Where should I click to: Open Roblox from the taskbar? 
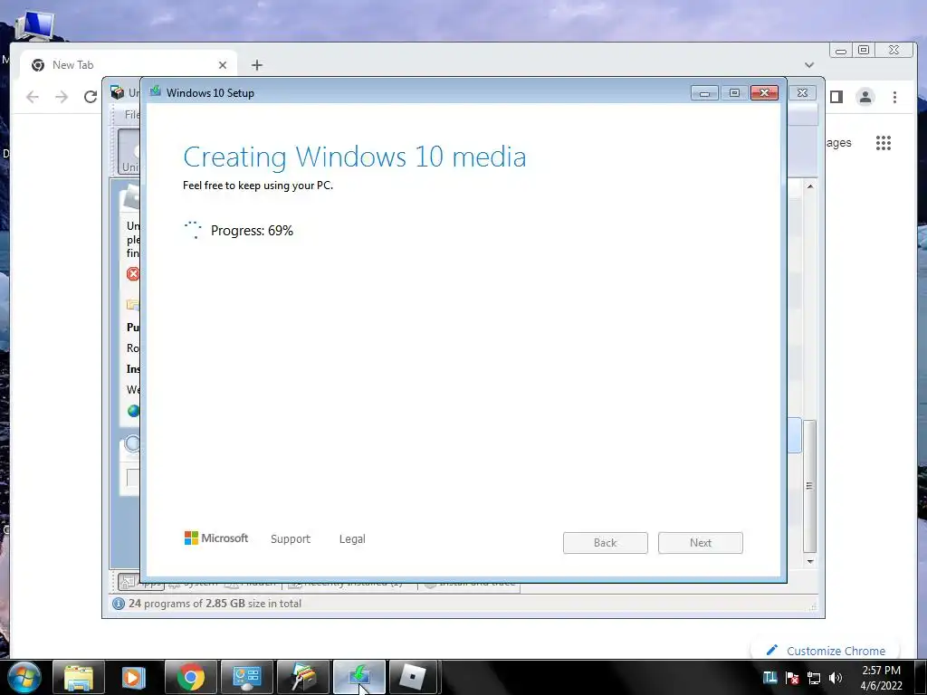[413, 677]
